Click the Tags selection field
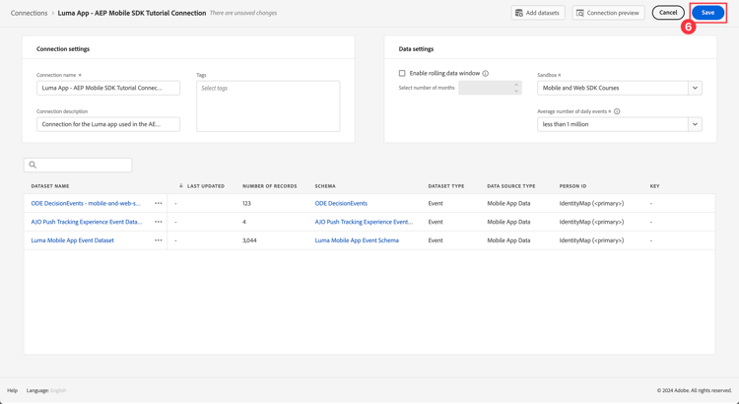 (268, 105)
